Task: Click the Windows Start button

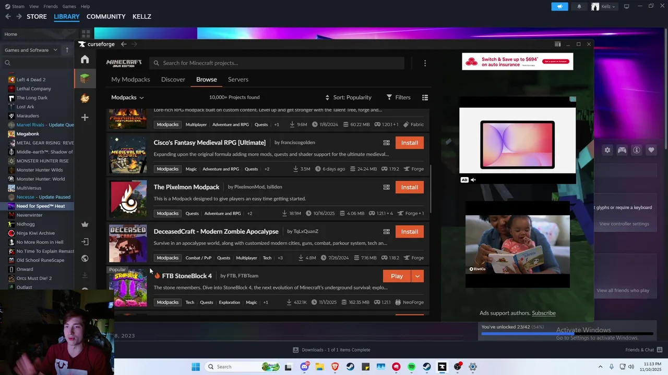Action: click(196, 367)
